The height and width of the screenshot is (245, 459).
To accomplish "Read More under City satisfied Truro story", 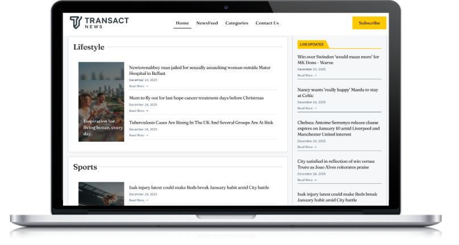I will pos(307,180).
